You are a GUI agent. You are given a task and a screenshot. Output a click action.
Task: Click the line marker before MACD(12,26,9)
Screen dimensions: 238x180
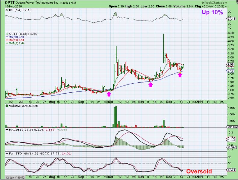(7, 130)
